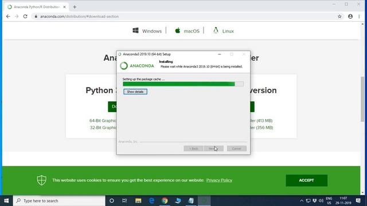Viewport: 367px width, 206px height.
Task: Click the Windows logo icon
Action: [x=135, y=30]
